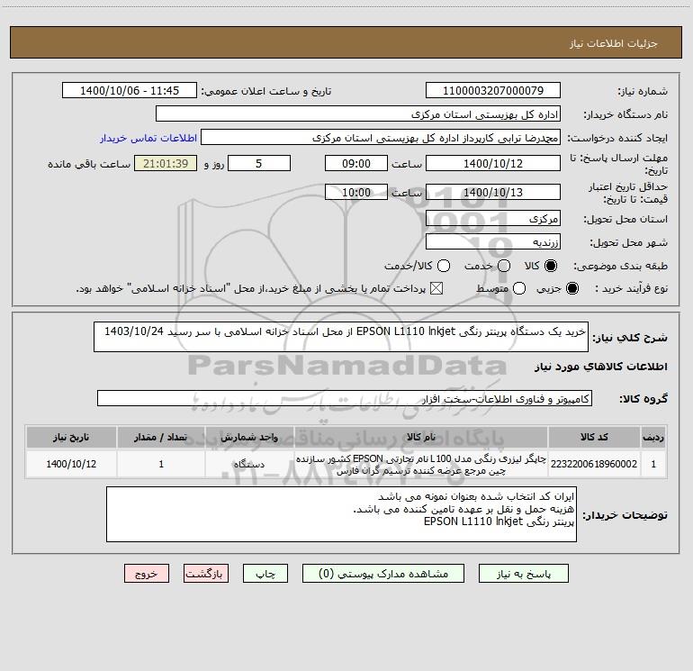Image resolution: width=693 pixels, height=671 pixels.
Task: Click the quantity cell showing 1
Action: 161,464
